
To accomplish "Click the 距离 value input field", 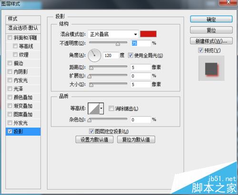I will point(140,67).
